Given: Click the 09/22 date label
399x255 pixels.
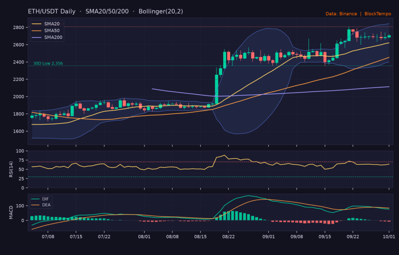Looking at the screenshot, I should point(353,237).
